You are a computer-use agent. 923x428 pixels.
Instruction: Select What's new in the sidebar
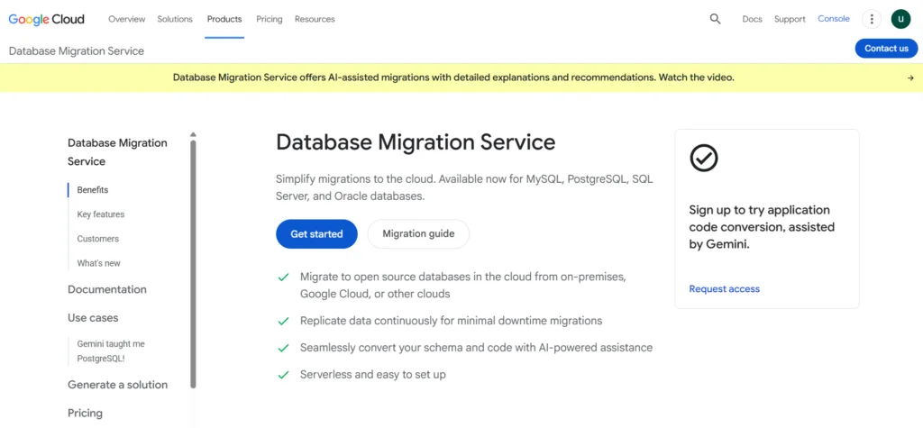click(x=98, y=263)
